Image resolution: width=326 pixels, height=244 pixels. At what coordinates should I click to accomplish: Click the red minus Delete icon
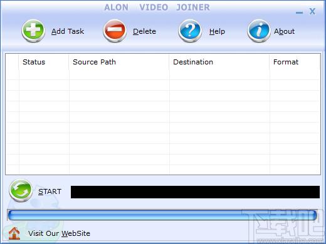pos(115,31)
